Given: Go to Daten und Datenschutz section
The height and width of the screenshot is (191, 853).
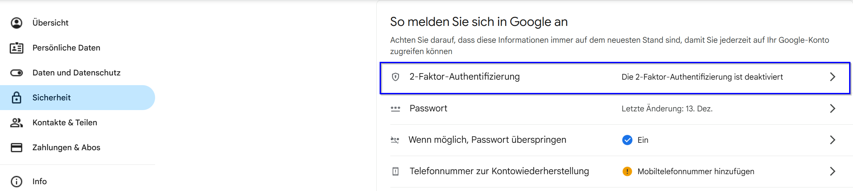Looking at the screenshot, I should coord(76,73).
